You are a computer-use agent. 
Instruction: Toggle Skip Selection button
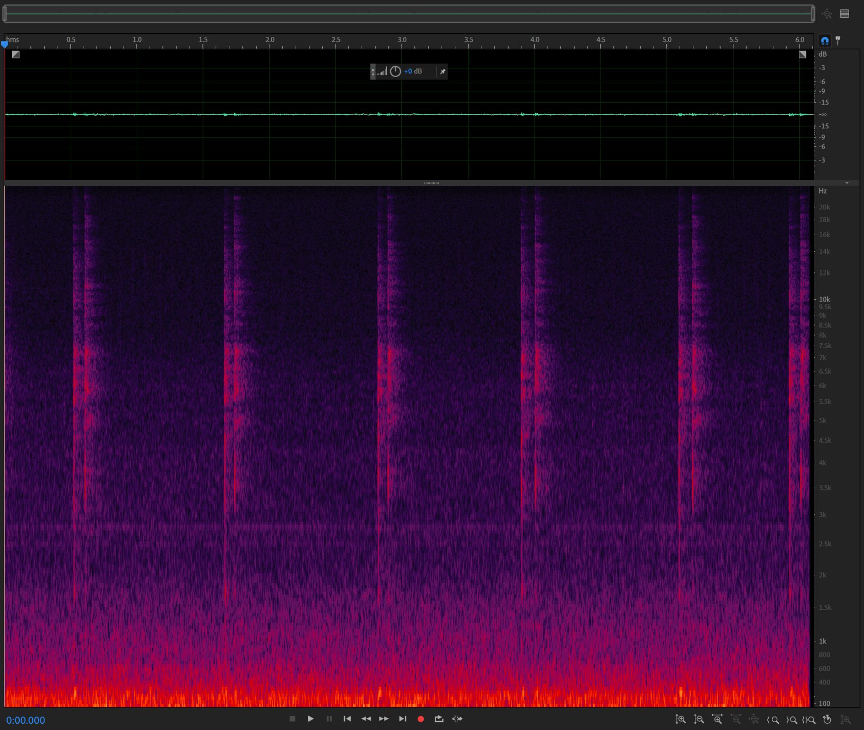[457, 719]
